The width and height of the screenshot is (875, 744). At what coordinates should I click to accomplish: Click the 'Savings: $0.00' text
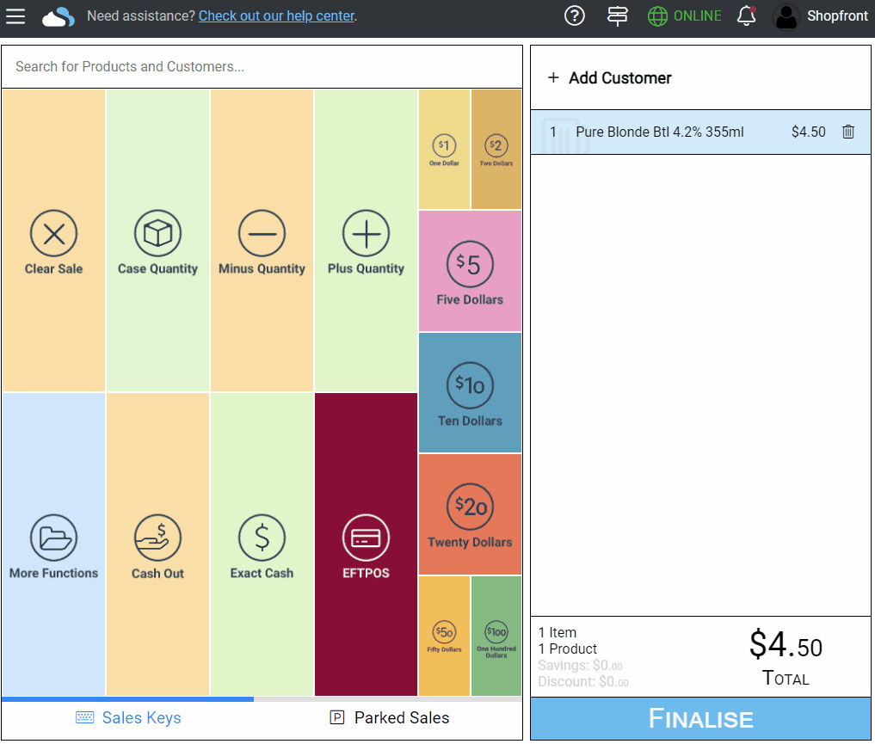click(580, 666)
